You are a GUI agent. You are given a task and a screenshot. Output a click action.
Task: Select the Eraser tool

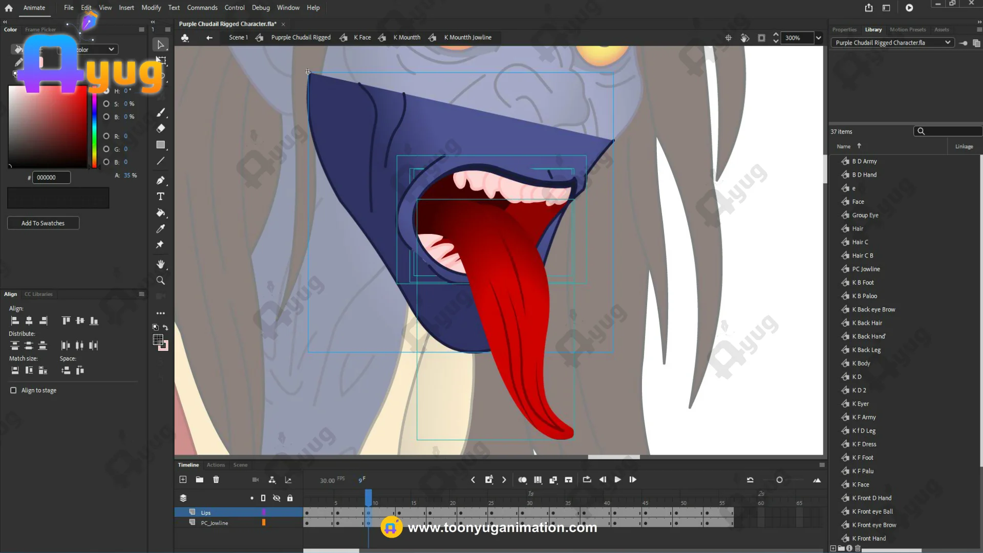pyautogui.click(x=160, y=129)
